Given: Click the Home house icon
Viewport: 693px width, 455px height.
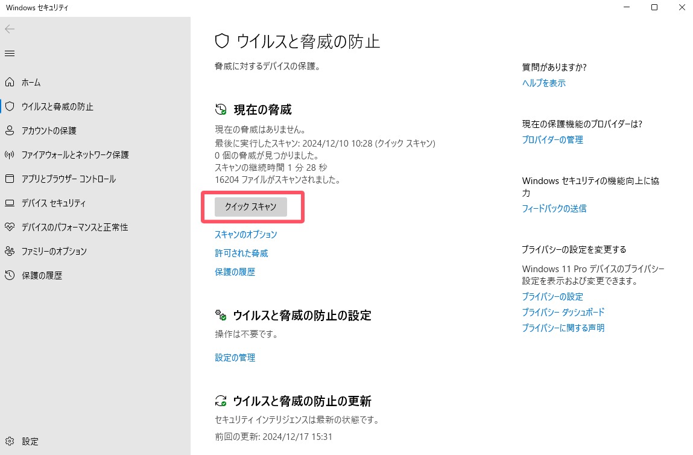Looking at the screenshot, I should click(x=10, y=82).
